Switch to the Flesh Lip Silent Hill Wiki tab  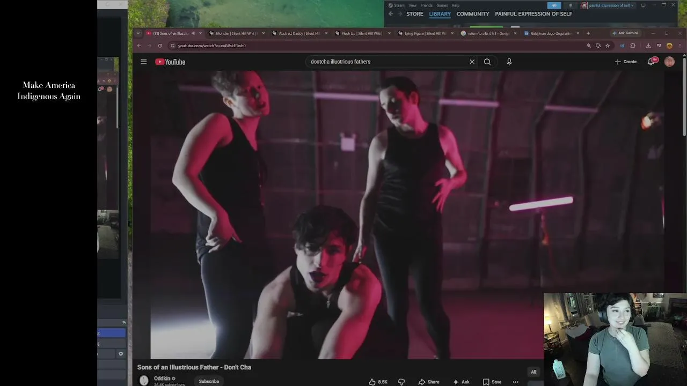[362, 33]
